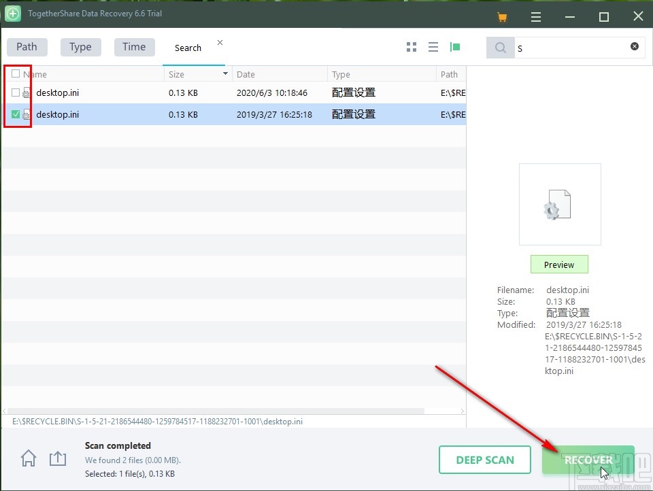
Task: Close the Search tab
Action: [219, 41]
